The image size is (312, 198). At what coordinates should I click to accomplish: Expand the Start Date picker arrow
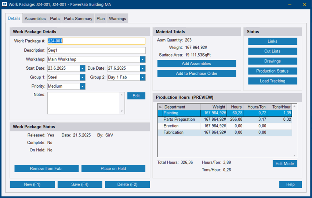82,69
